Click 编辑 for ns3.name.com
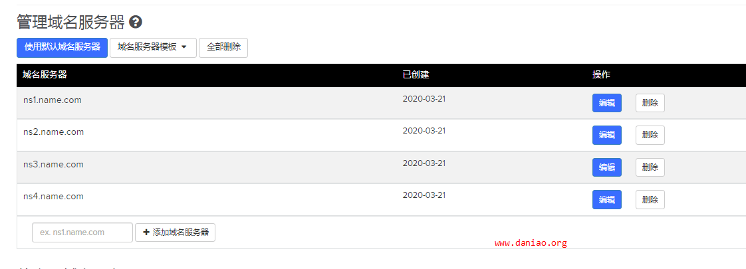The image size is (746, 269). click(606, 167)
